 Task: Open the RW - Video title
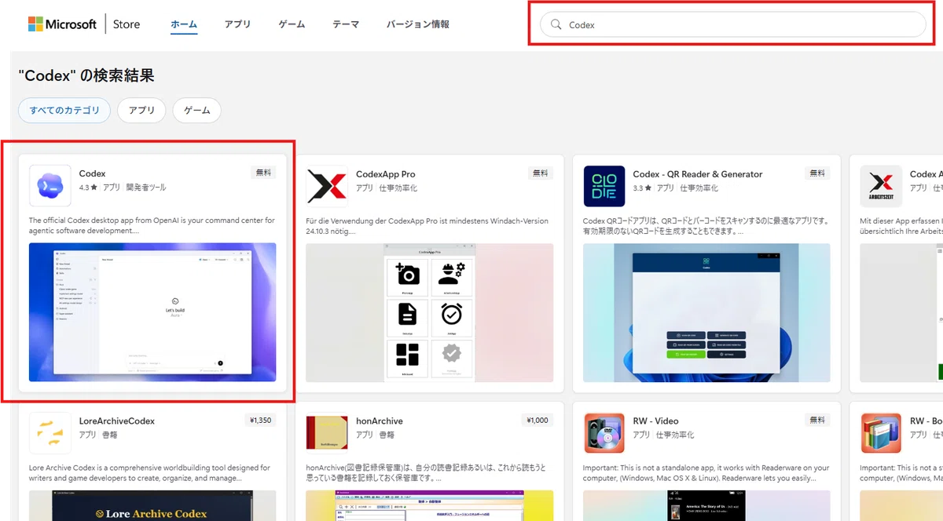tap(655, 421)
